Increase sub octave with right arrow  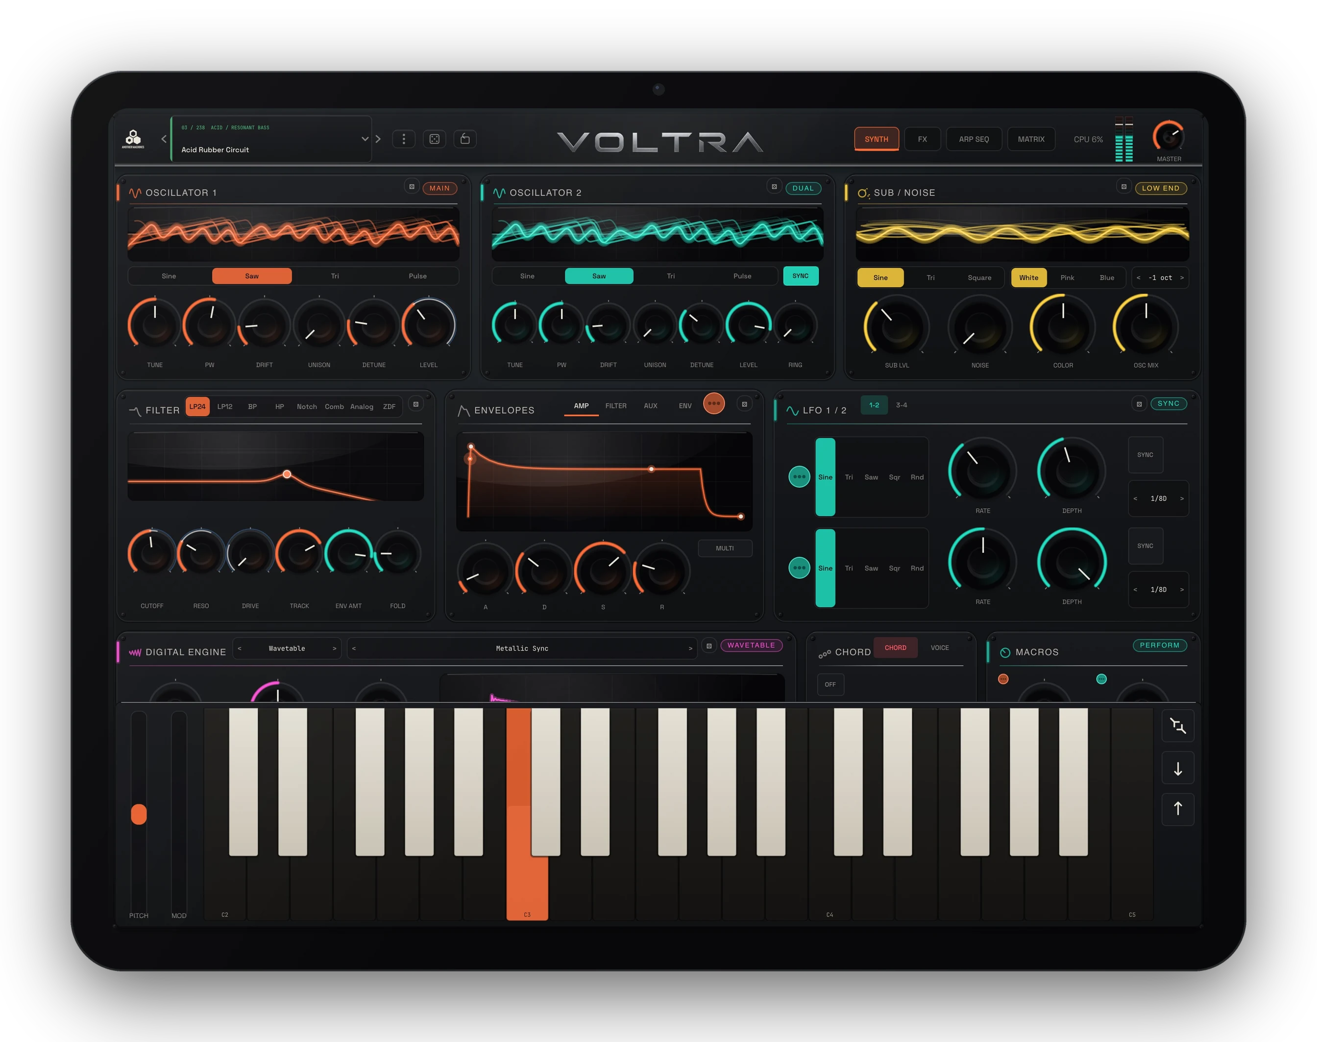(x=1182, y=277)
